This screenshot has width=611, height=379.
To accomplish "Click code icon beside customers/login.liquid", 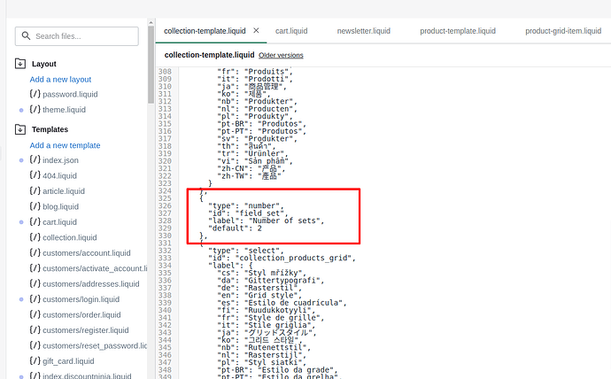I will coord(35,299).
